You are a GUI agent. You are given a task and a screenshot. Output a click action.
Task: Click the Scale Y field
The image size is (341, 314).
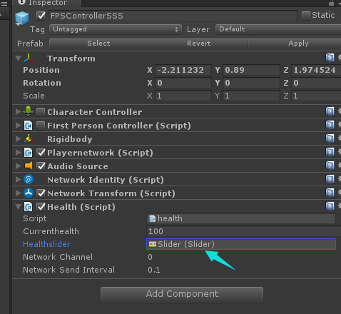pos(251,96)
